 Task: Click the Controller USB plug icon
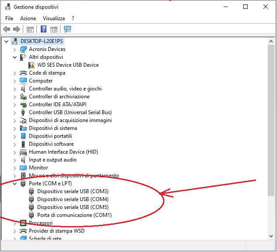coord(23,112)
